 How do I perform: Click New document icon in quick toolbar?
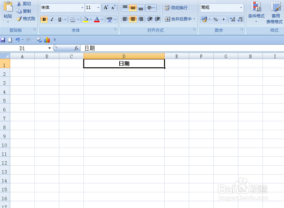10,40
